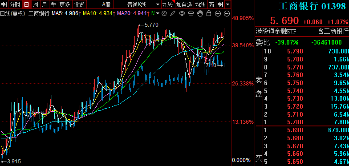Open the toolbox briefcase icon
Screen dimensions: 349x166
click(191, 13)
